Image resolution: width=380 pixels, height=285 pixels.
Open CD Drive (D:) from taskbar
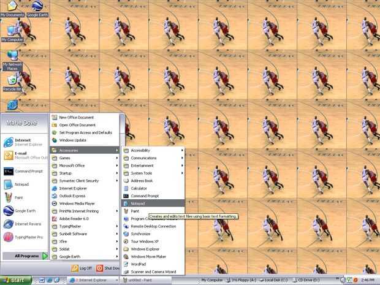coord(306,280)
